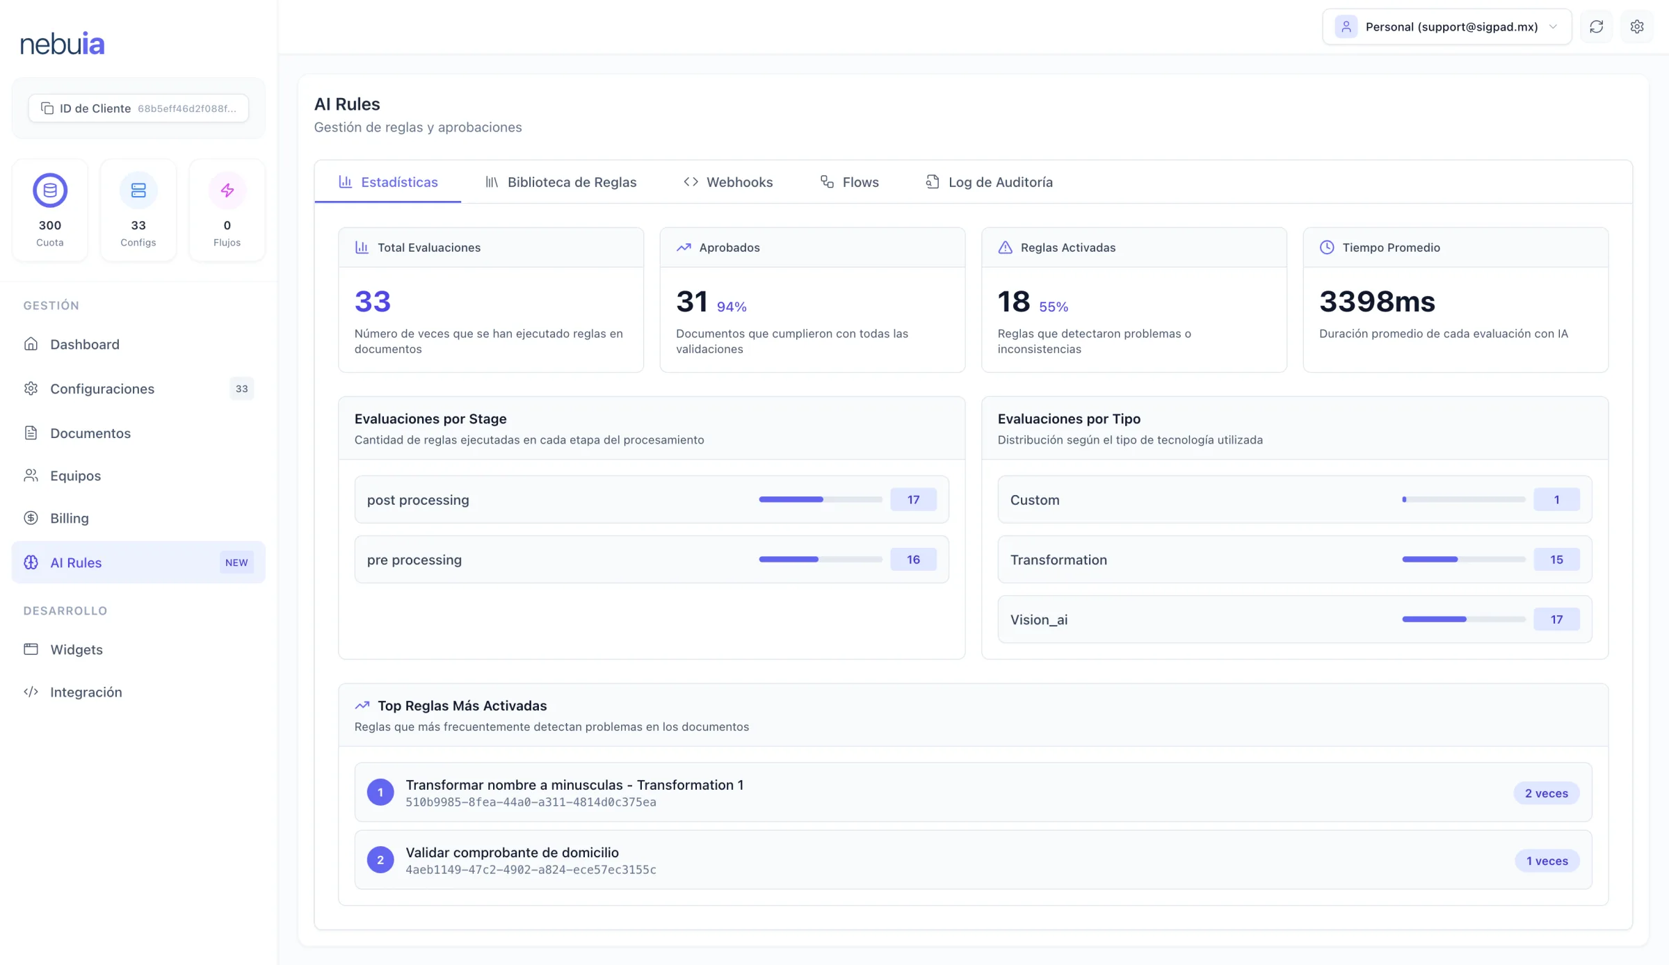Switch to the Webhooks tab
The image size is (1669, 965).
(x=728, y=181)
